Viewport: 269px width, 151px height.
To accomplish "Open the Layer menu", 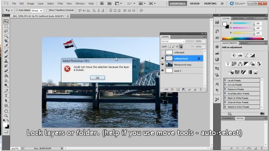I will [40, 3].
